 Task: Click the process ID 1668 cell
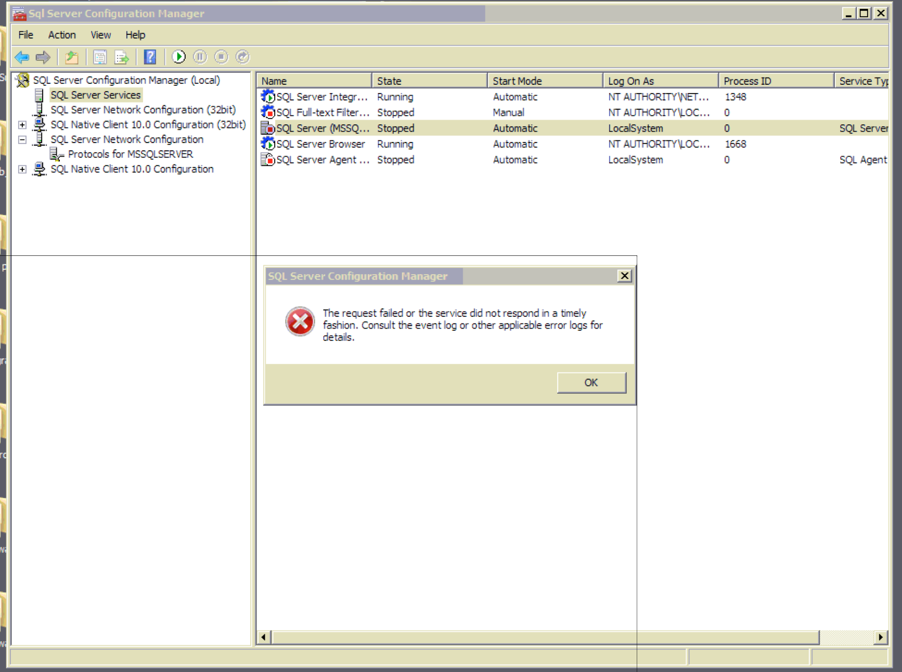coord(736,144)
